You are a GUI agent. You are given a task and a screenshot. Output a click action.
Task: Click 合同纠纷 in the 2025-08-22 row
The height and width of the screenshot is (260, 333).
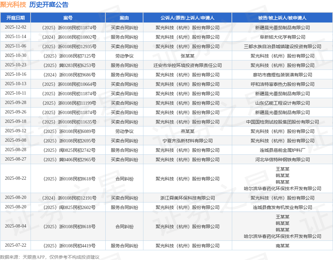124,179
